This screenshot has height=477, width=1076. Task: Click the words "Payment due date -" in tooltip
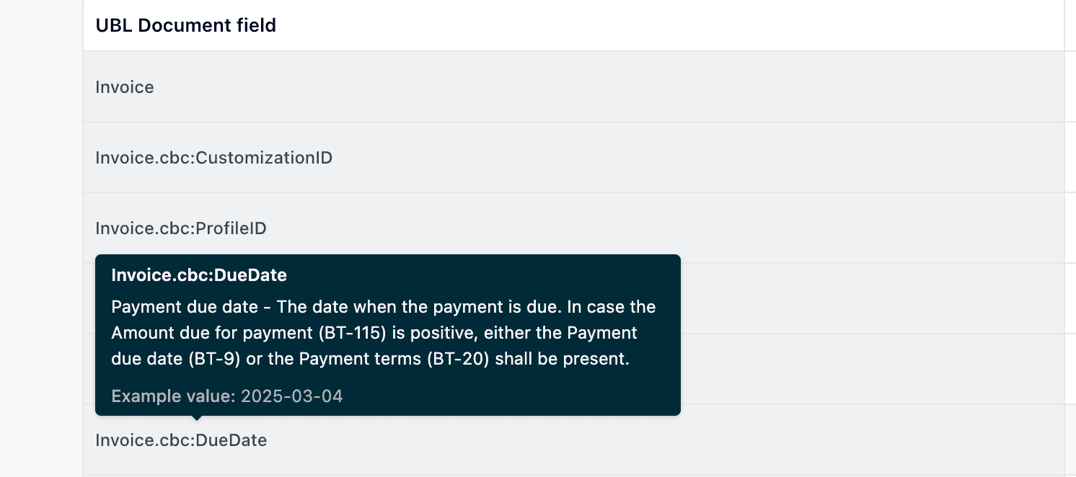(191, 307)
